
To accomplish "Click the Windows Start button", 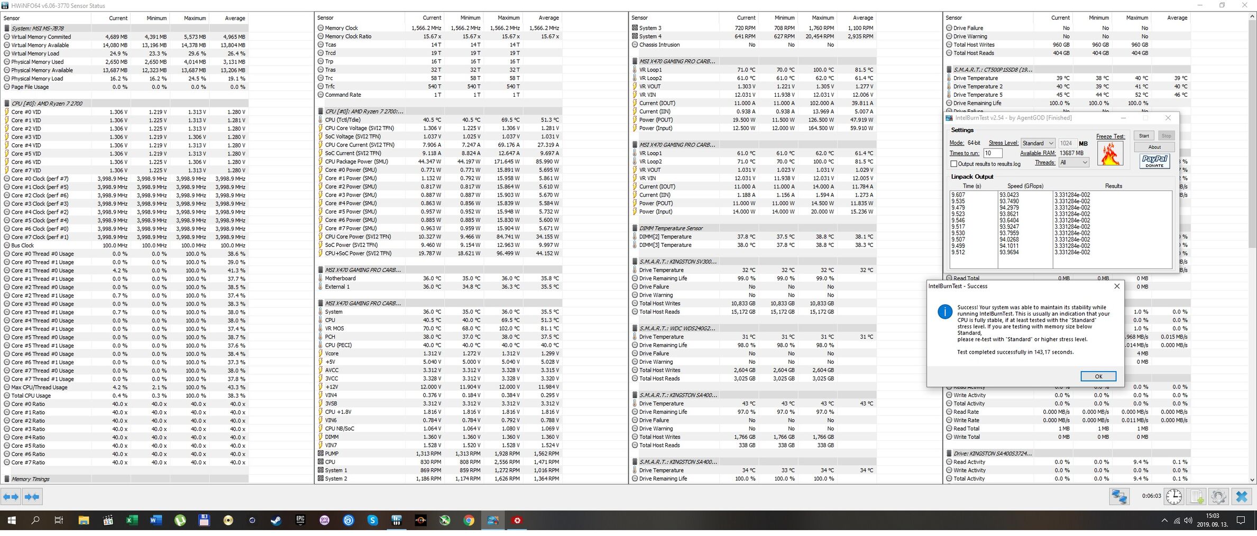I will [x=11, y=521].
